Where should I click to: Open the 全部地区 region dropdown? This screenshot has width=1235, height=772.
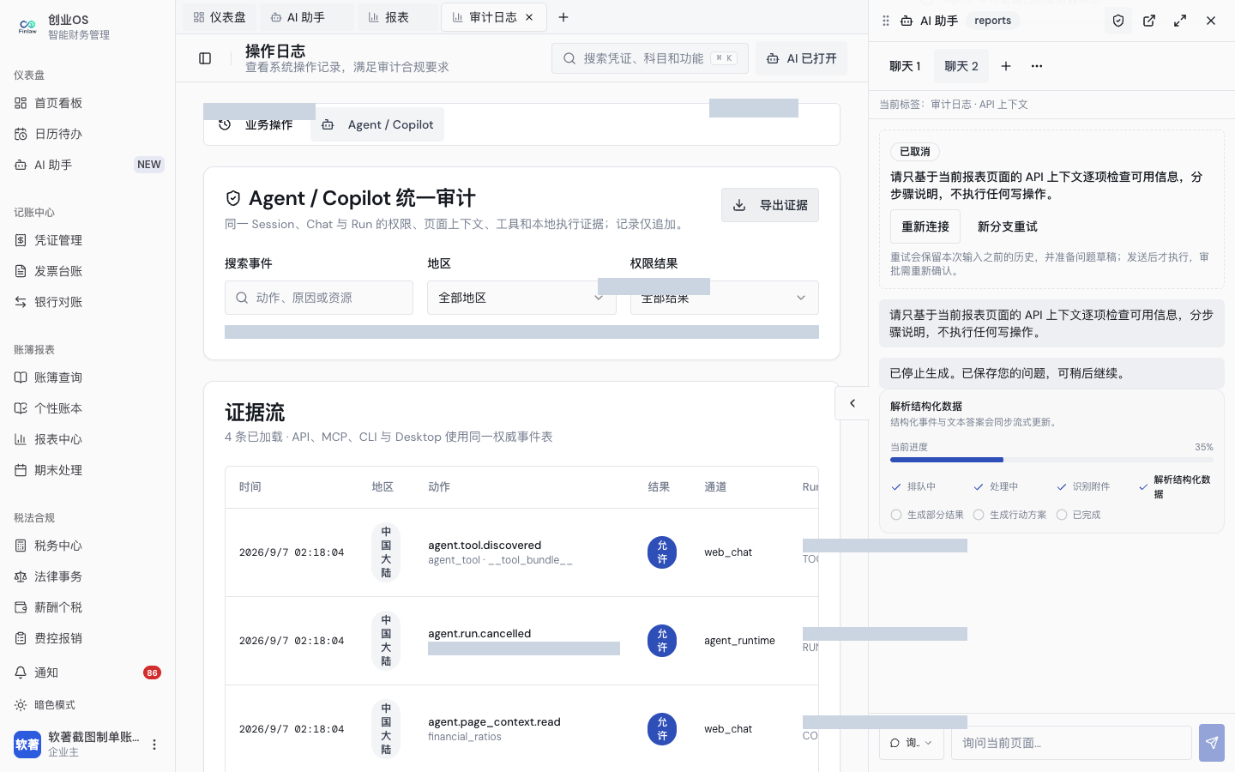pos(521,298)
